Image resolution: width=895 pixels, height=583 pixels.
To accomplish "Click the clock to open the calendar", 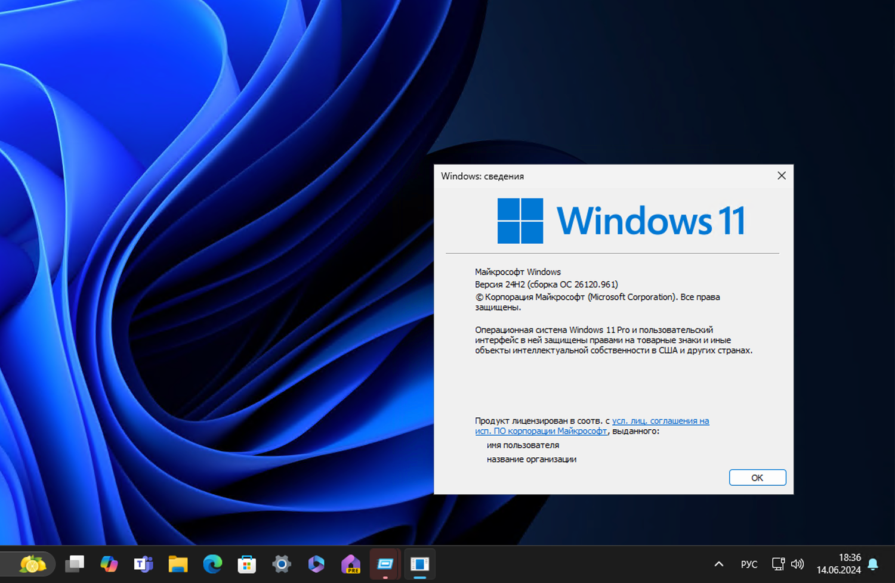I will click(850, 563).
